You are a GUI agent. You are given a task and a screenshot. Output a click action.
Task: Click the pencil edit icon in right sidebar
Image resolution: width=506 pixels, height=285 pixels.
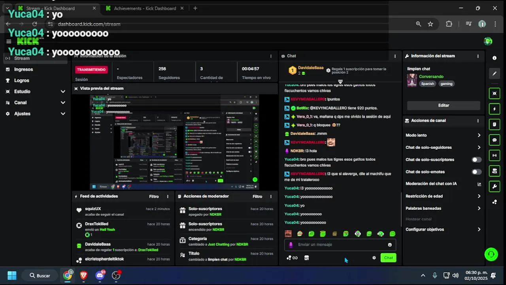[x=494, y=74]
